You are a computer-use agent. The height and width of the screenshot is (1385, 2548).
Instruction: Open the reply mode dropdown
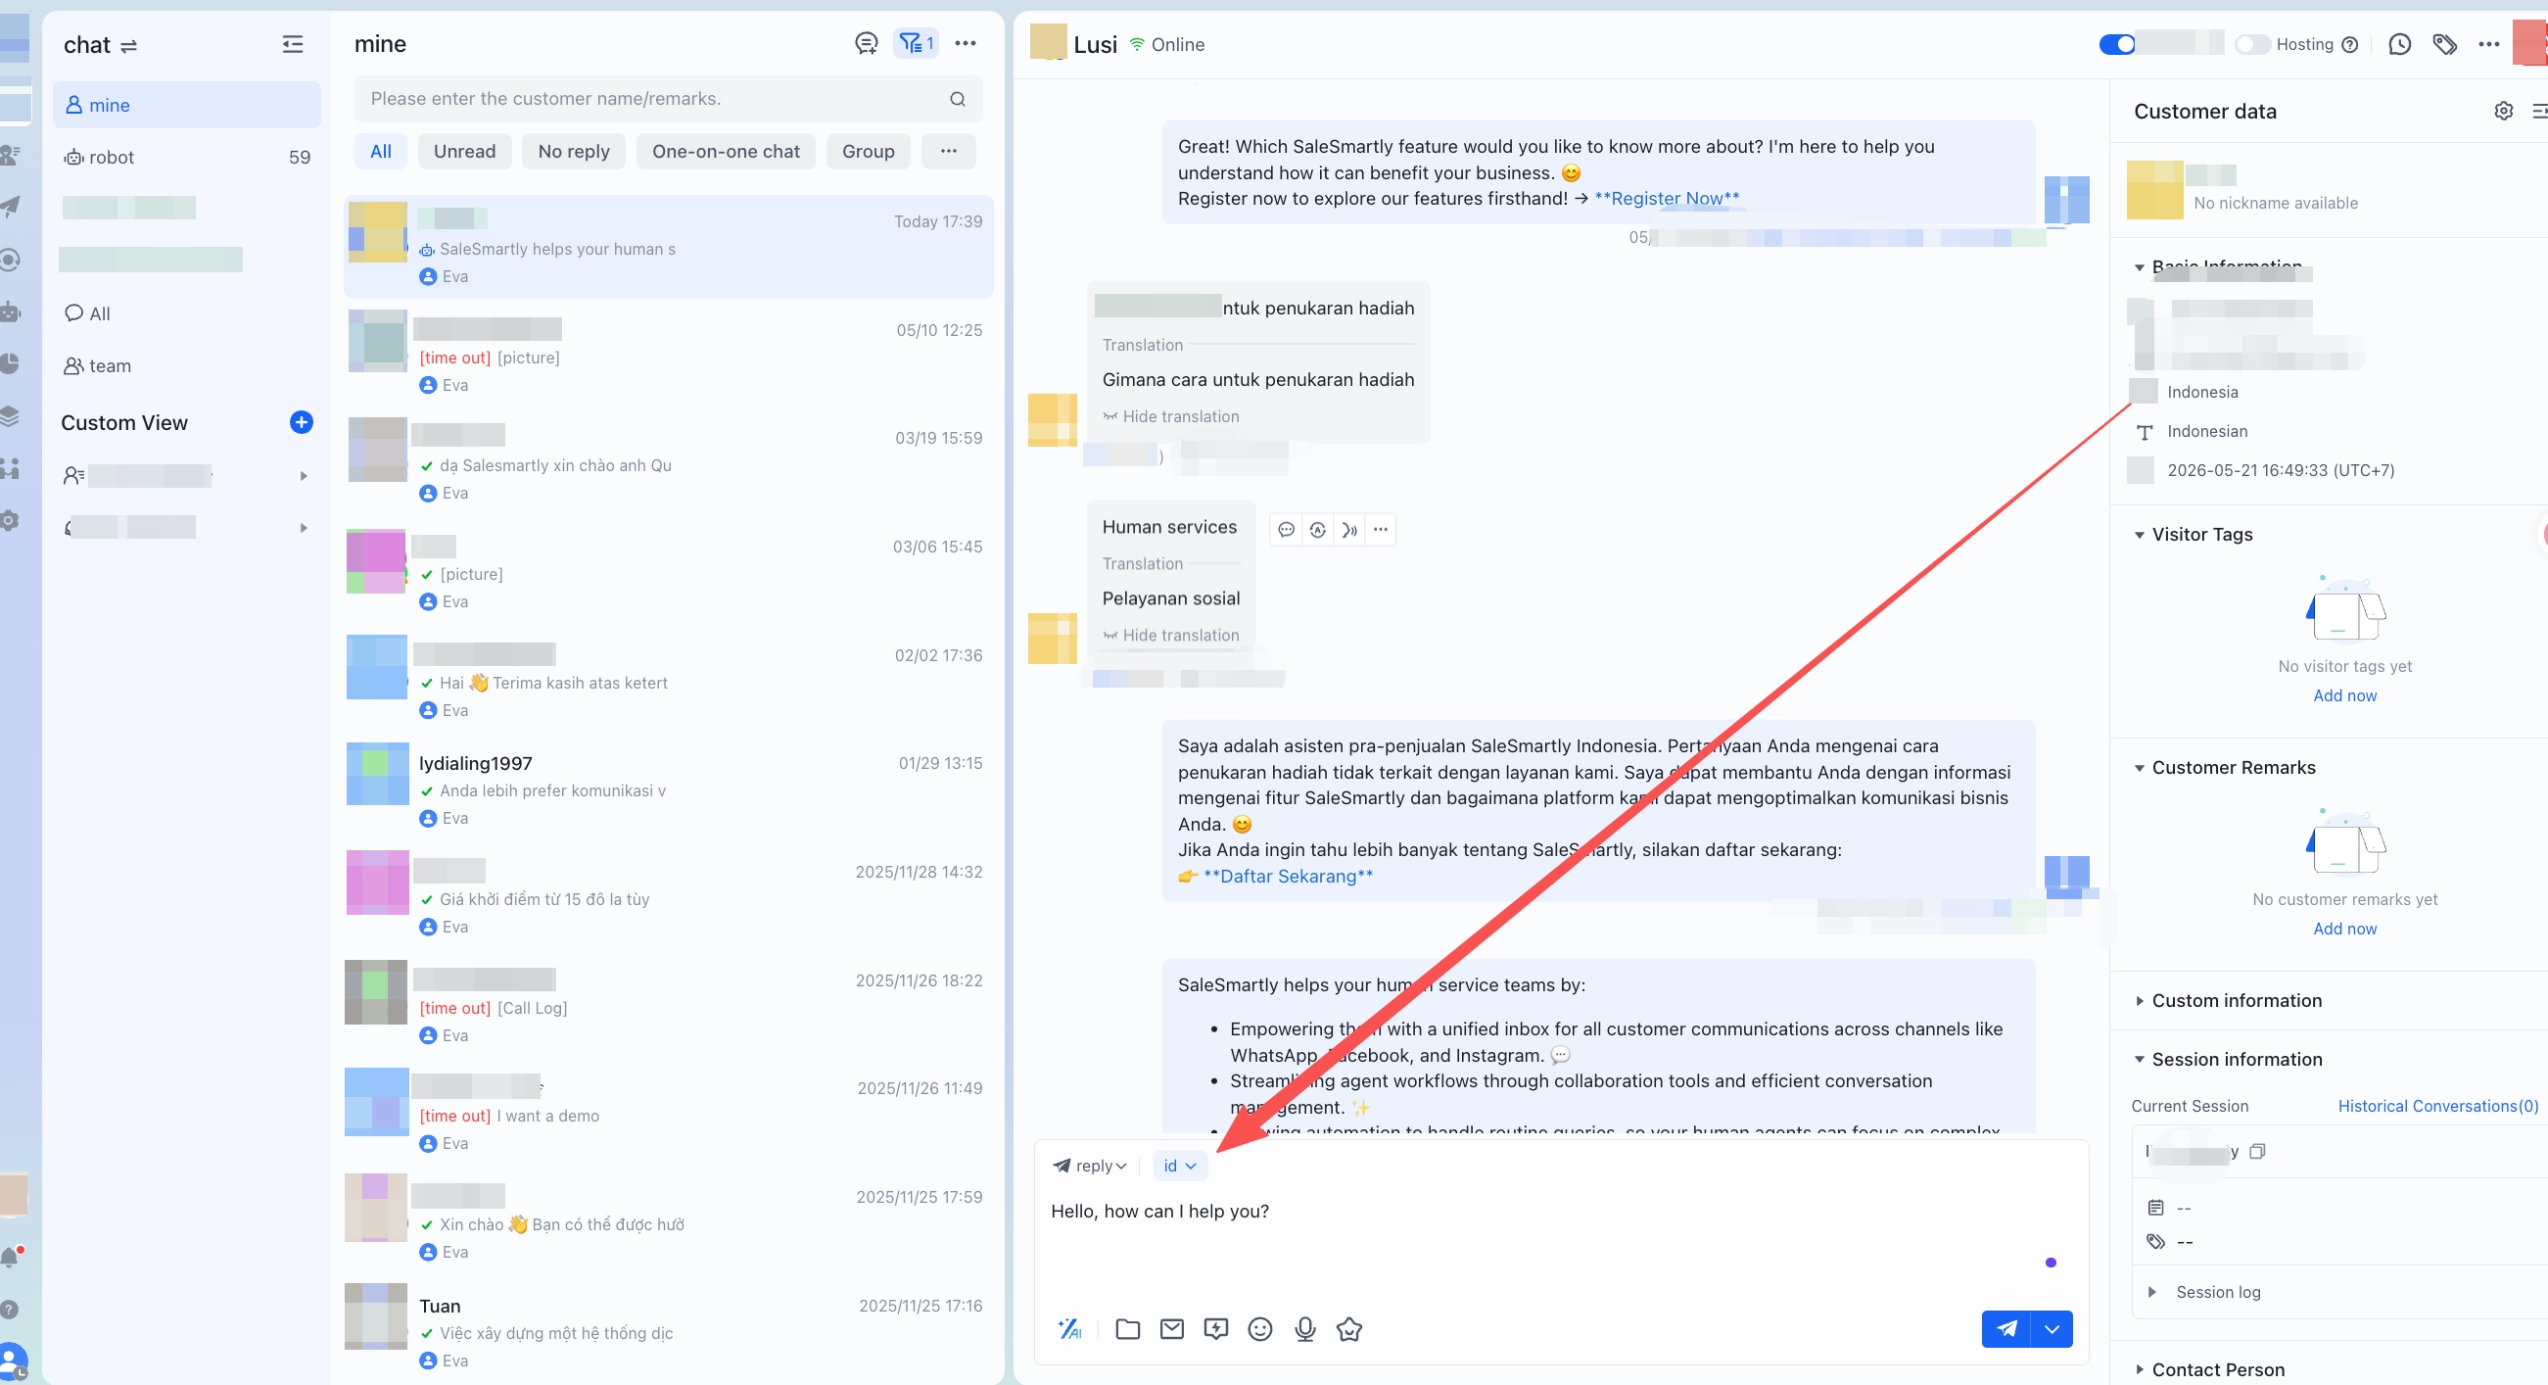coord(1090,1166)
